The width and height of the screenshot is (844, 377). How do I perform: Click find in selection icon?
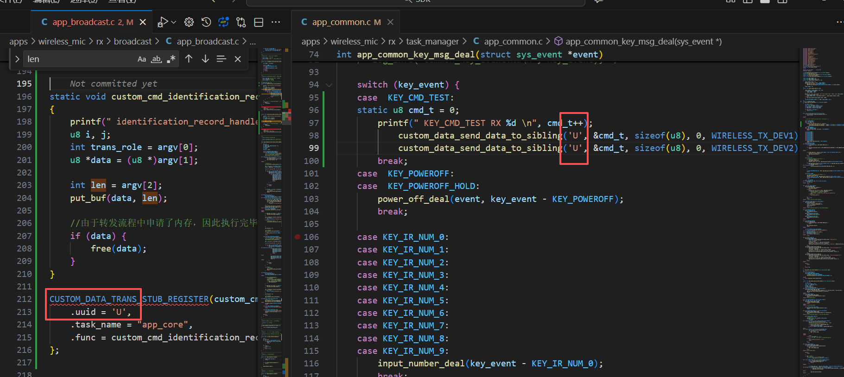(222, 59)
